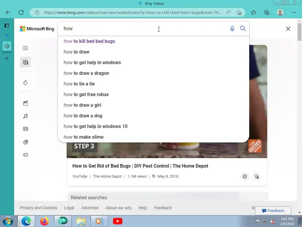Open the Legal footer link
The height and width of the screenshot is (227, 302).
pos(69,208)
